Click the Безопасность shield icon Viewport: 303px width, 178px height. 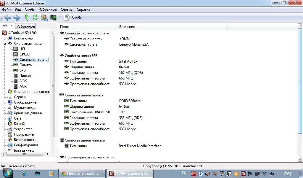[10, 140]
